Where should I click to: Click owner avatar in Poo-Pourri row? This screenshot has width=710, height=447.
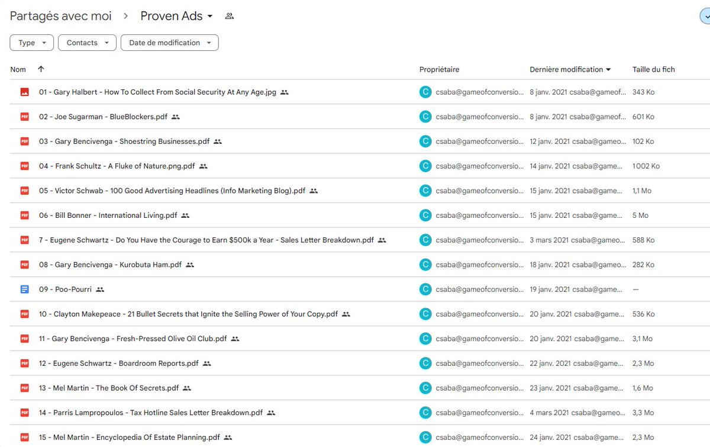click(425, 290)
